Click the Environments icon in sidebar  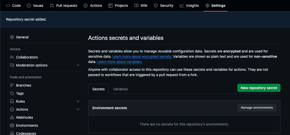coord(12,125)
